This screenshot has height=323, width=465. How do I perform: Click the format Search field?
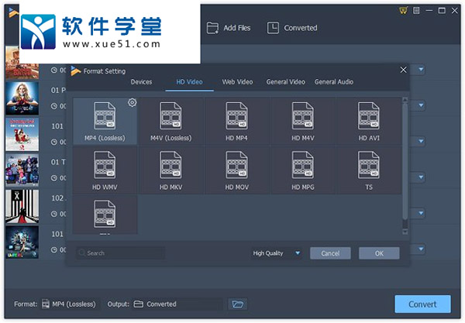(x=121, y=253)
